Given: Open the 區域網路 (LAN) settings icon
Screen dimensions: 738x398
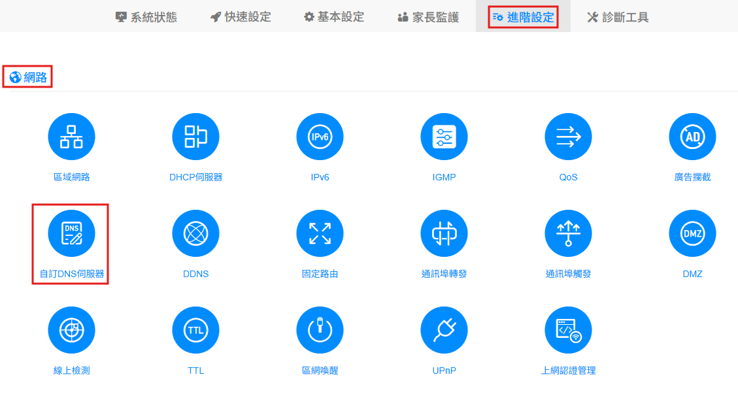Looking at the screenshot, I should point(71,137).
